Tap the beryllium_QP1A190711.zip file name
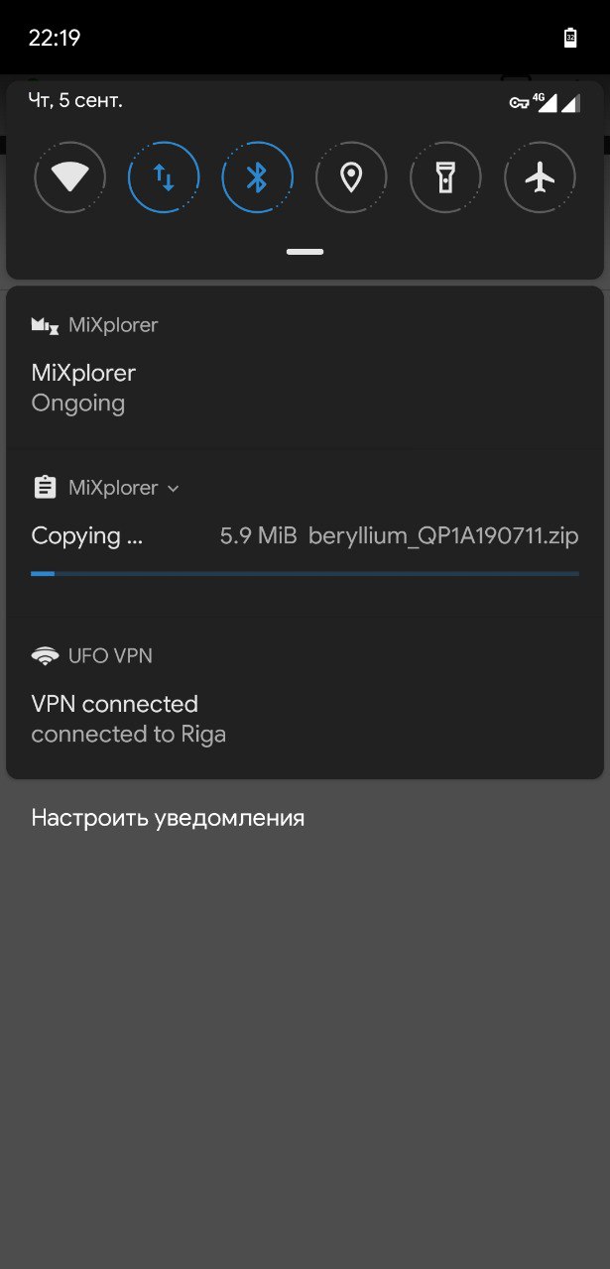Screen dimensions: 610x1269 [443, 536]
